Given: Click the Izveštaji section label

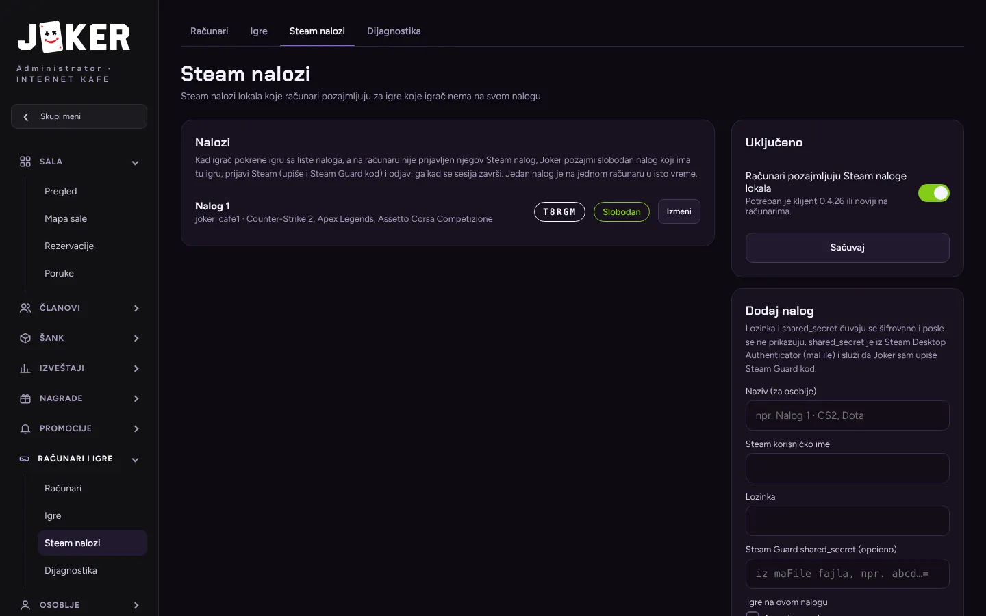Looking at the screenshot, I should (x=62, y=368).
